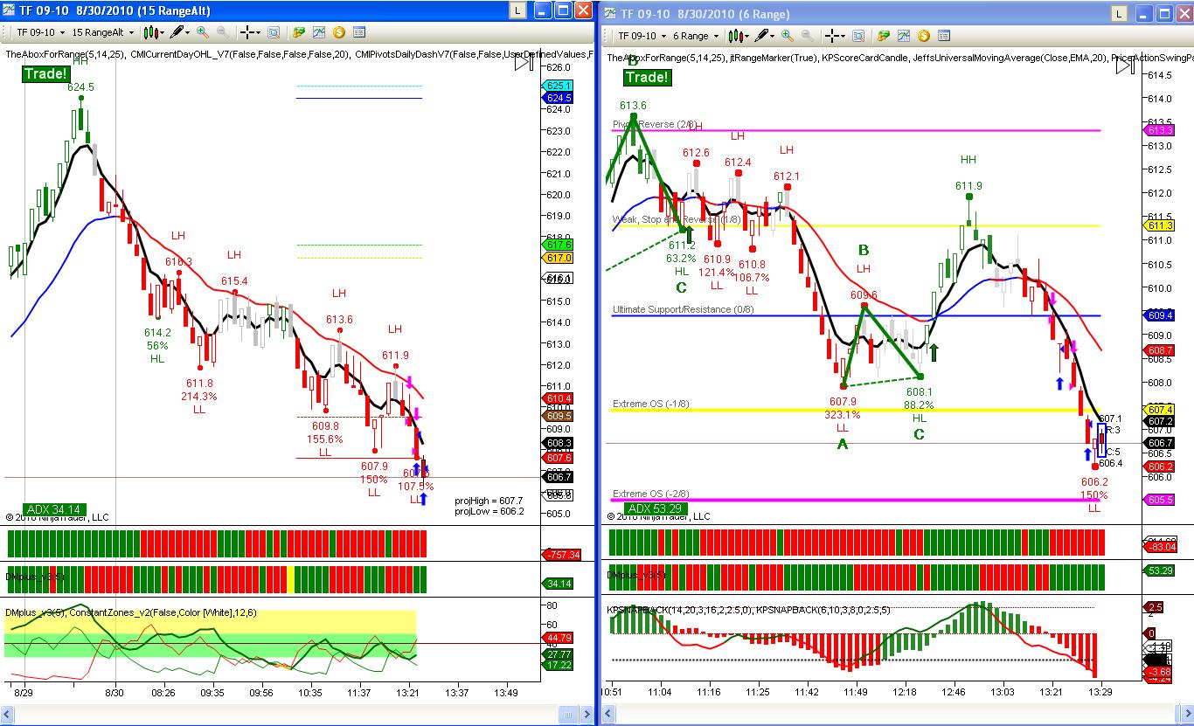The height and width of the screenshot is (726, 1194).
Task: Open the TF 09-10 instrument dropdown, 6 Range window
Action: (x=641, y=36)
